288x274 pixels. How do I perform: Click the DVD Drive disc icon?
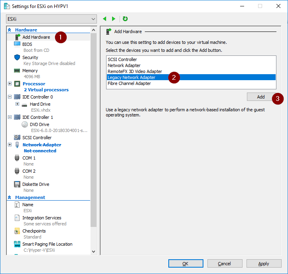coord(25,124)
